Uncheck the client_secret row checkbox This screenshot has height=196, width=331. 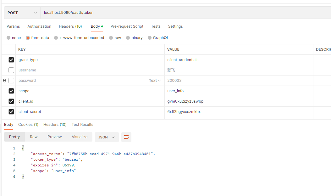pos(11,111)
